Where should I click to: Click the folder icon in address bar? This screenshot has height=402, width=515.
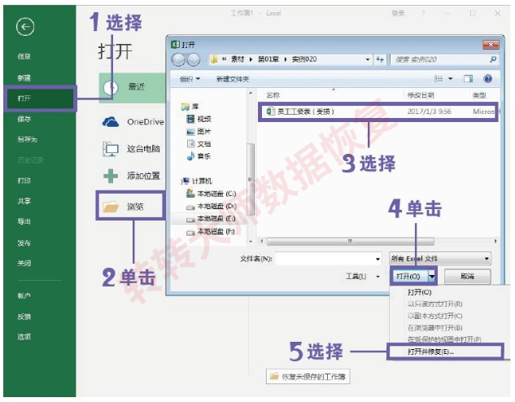[214, 59]
